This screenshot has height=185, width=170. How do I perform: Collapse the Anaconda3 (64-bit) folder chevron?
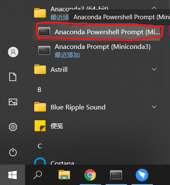coord(154,8)
